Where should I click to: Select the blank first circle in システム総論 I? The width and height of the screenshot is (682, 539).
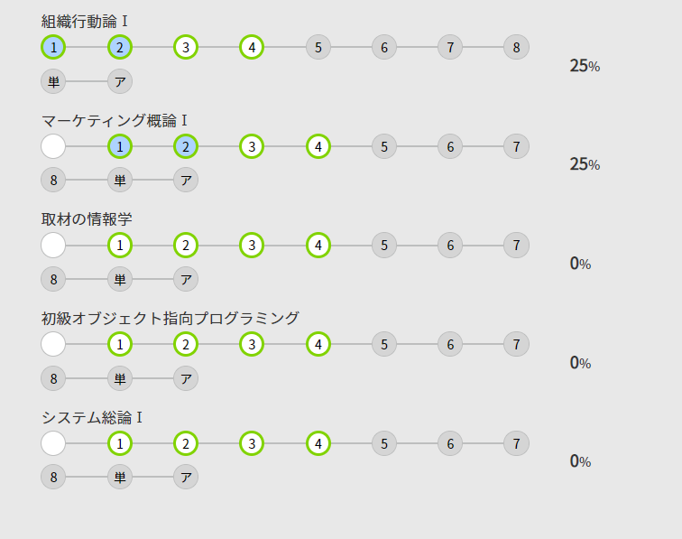(x=53, y=443)
